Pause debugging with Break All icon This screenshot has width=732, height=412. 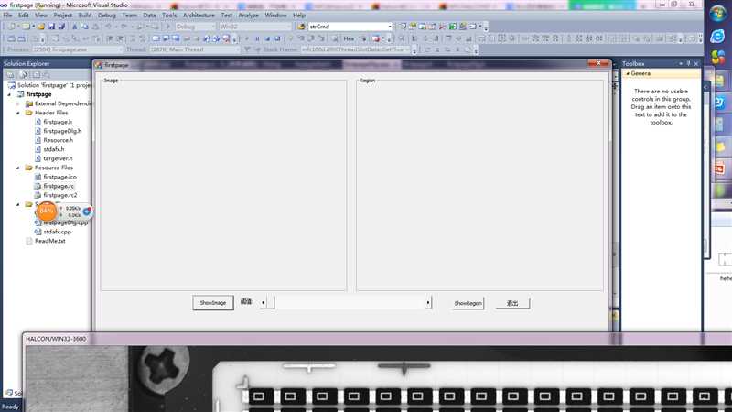(257, 38)
